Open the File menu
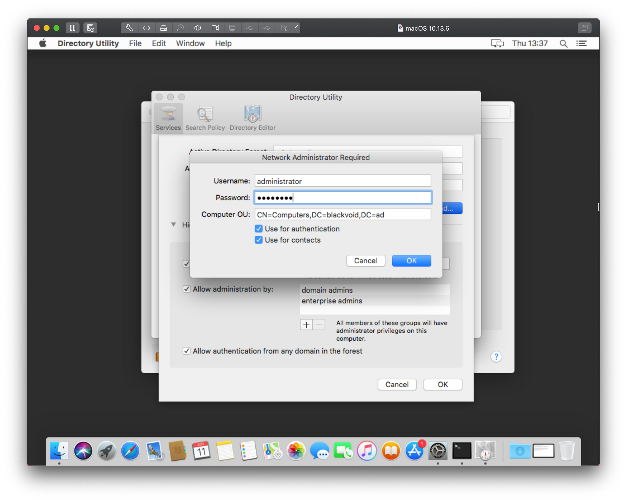Viewport: 627px width, 502px height. (135, 44)
